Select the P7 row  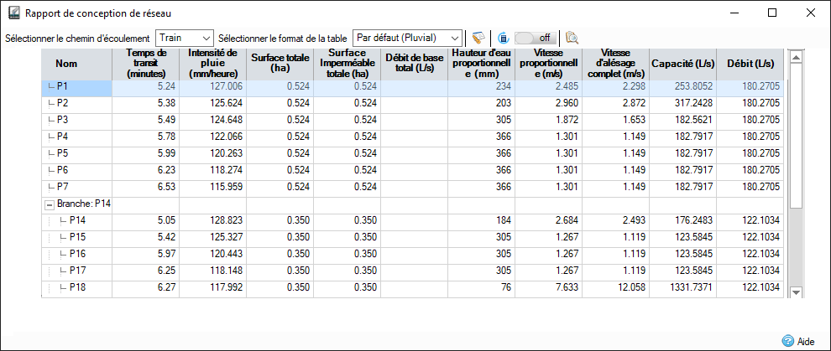(x=412, y=187)
